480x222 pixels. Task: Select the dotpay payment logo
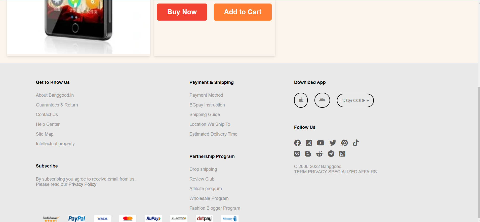(x=204, y=218)
